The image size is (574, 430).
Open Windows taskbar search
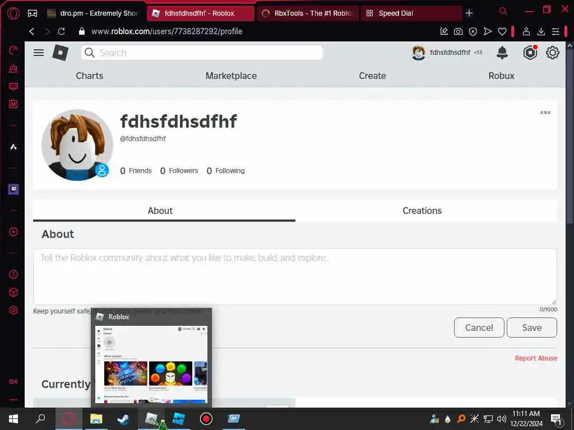pos(40,419)
